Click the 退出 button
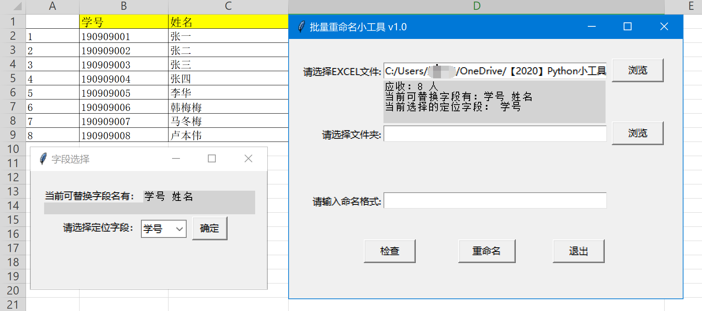This screenshot has width=702, height=311. pos(578,251)
